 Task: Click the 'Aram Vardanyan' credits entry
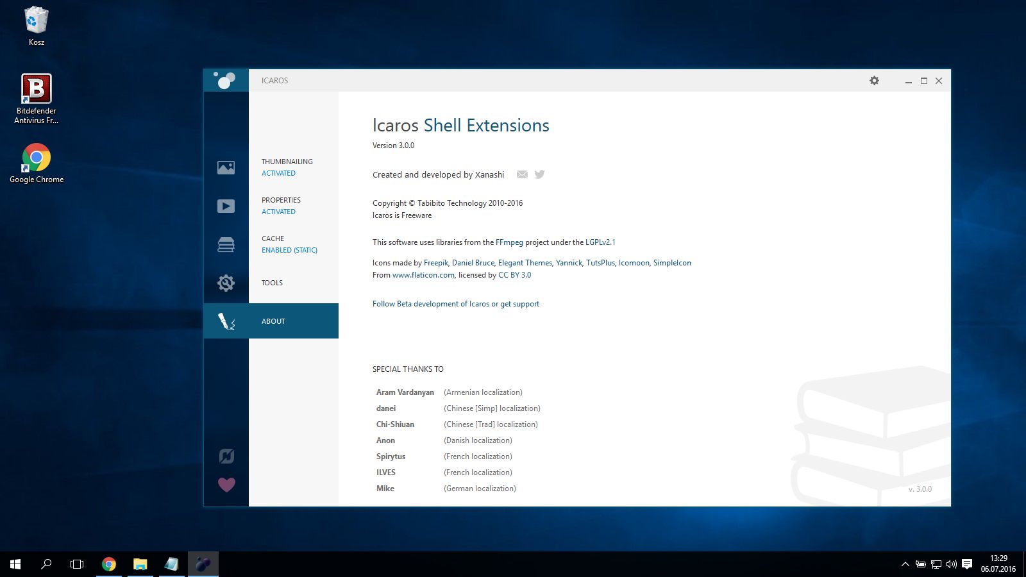[405, 392]
